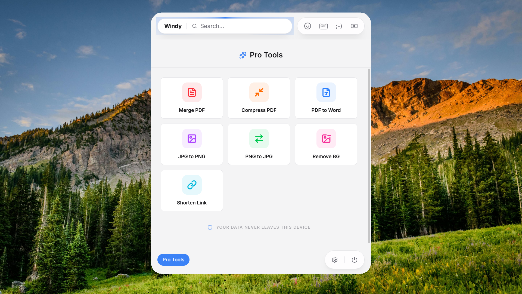522x294 pixels.
Task: Click the teal Shorten Link chain icon
Action: [192, 185]
